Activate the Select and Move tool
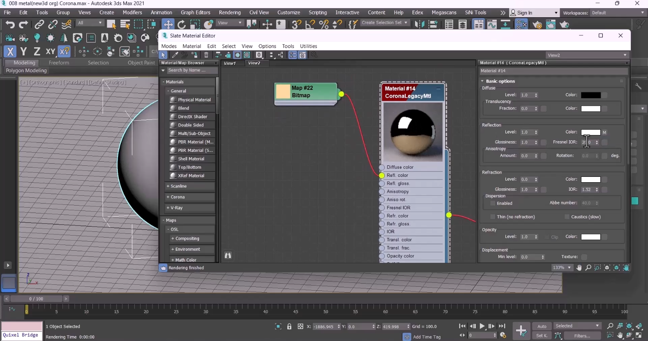 (x=168, y=24)
